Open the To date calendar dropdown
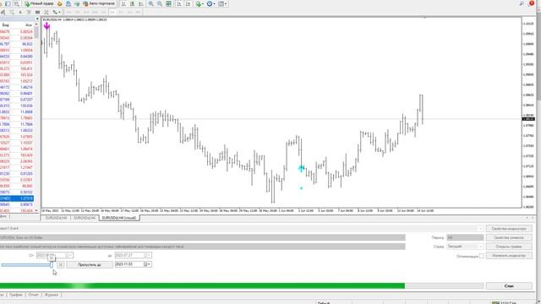The height and width of the screenshot is (304, 541). (148, 255)
